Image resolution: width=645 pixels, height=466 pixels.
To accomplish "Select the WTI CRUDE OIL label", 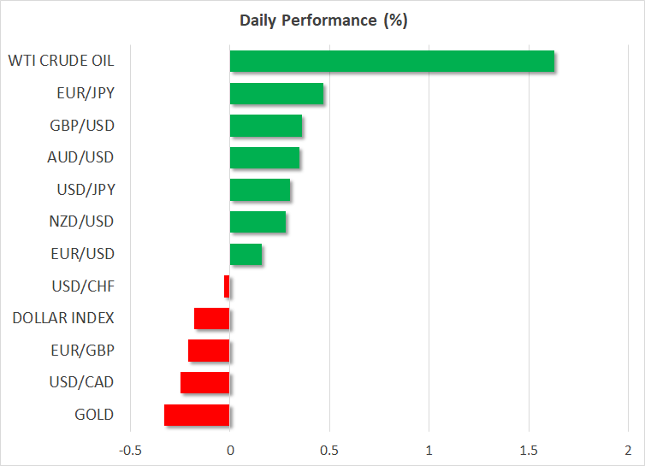I will click(x=61, y=61).
